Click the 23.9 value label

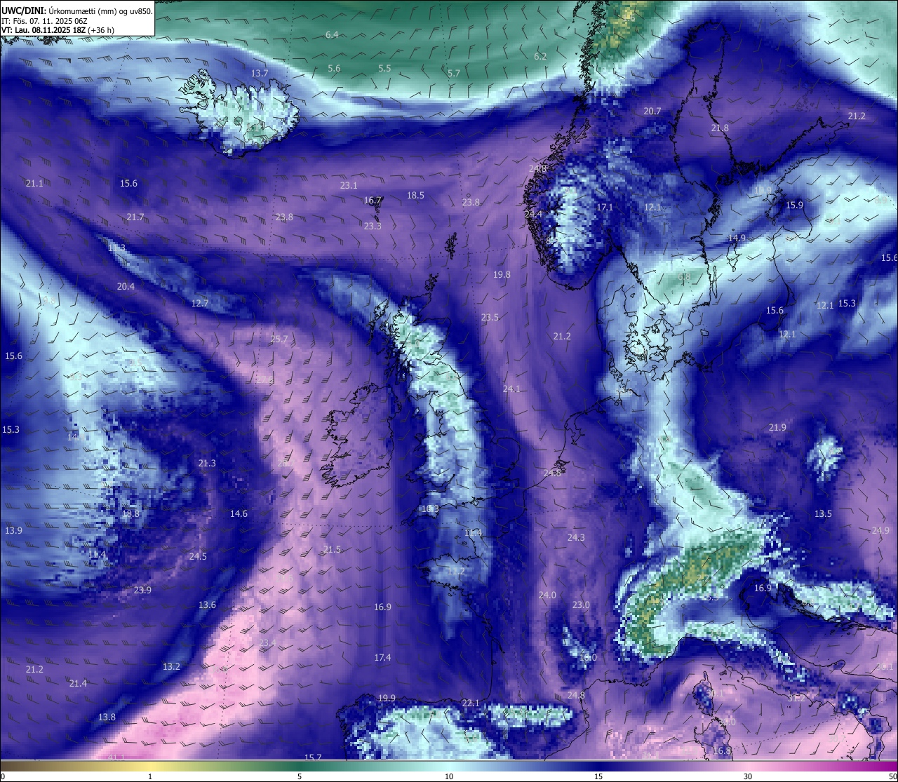142,591
